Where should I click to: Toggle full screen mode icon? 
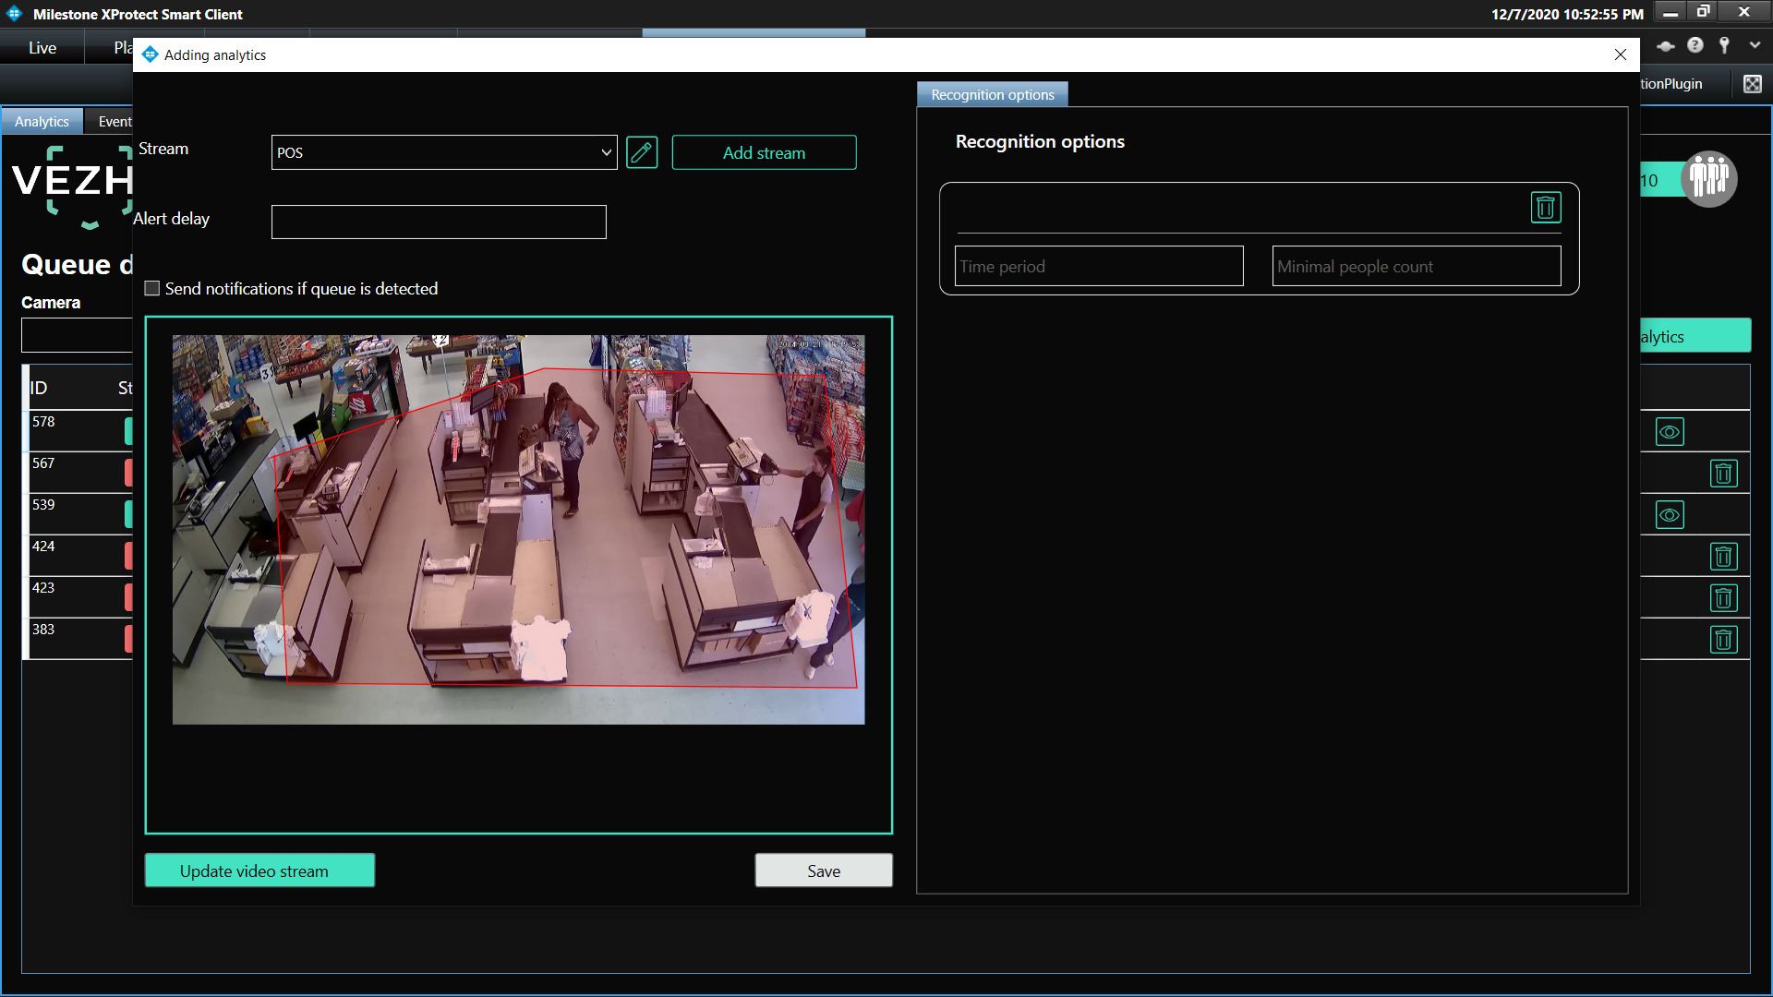coord(1752,84)
